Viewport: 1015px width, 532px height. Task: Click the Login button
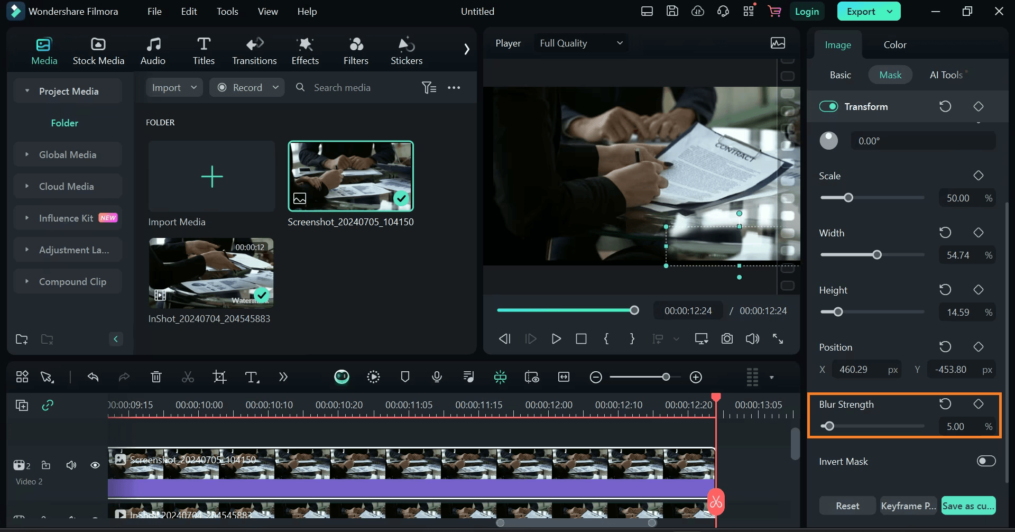807,12
